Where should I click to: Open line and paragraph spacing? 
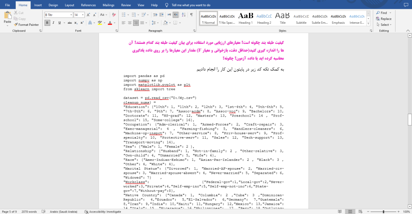[x=154, y=23]
